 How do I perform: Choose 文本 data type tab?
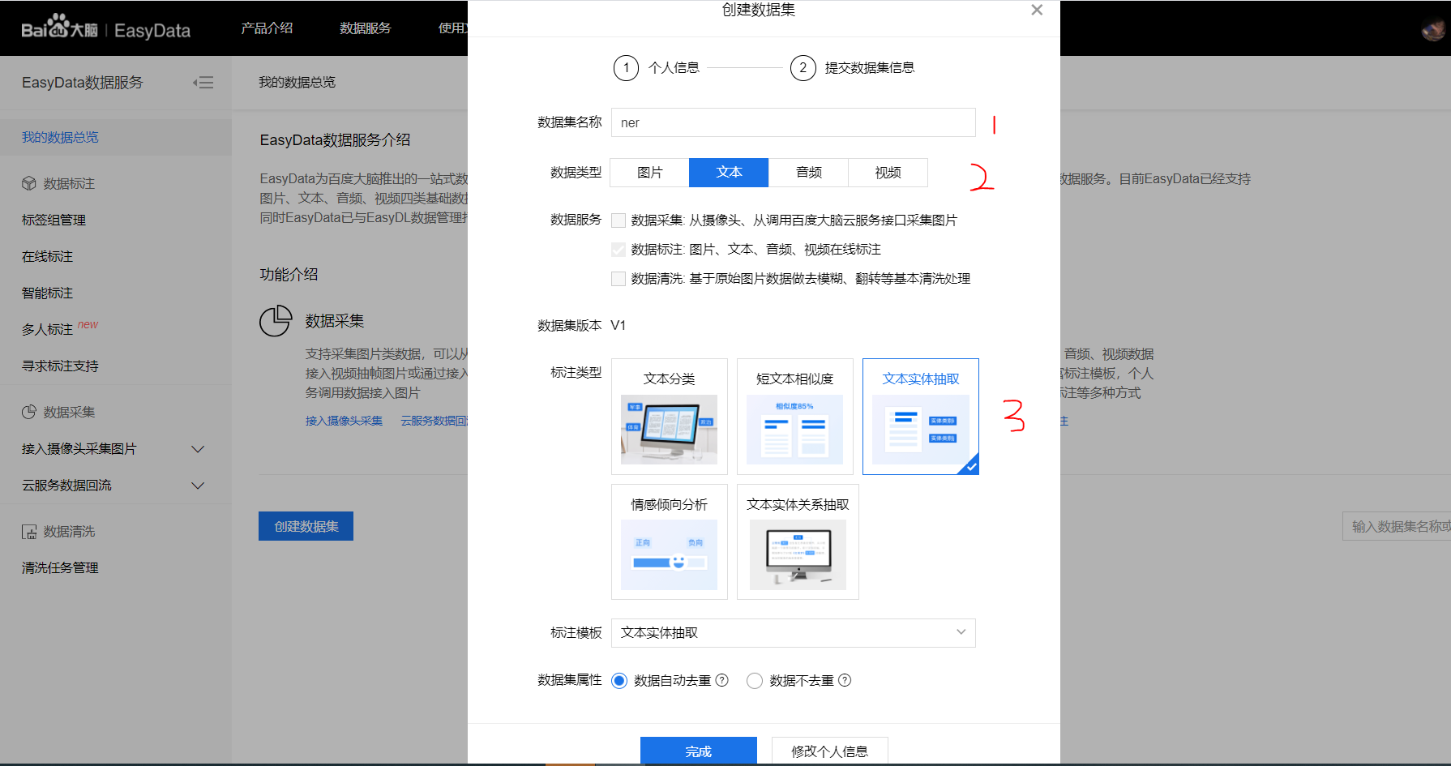point(730,173)
